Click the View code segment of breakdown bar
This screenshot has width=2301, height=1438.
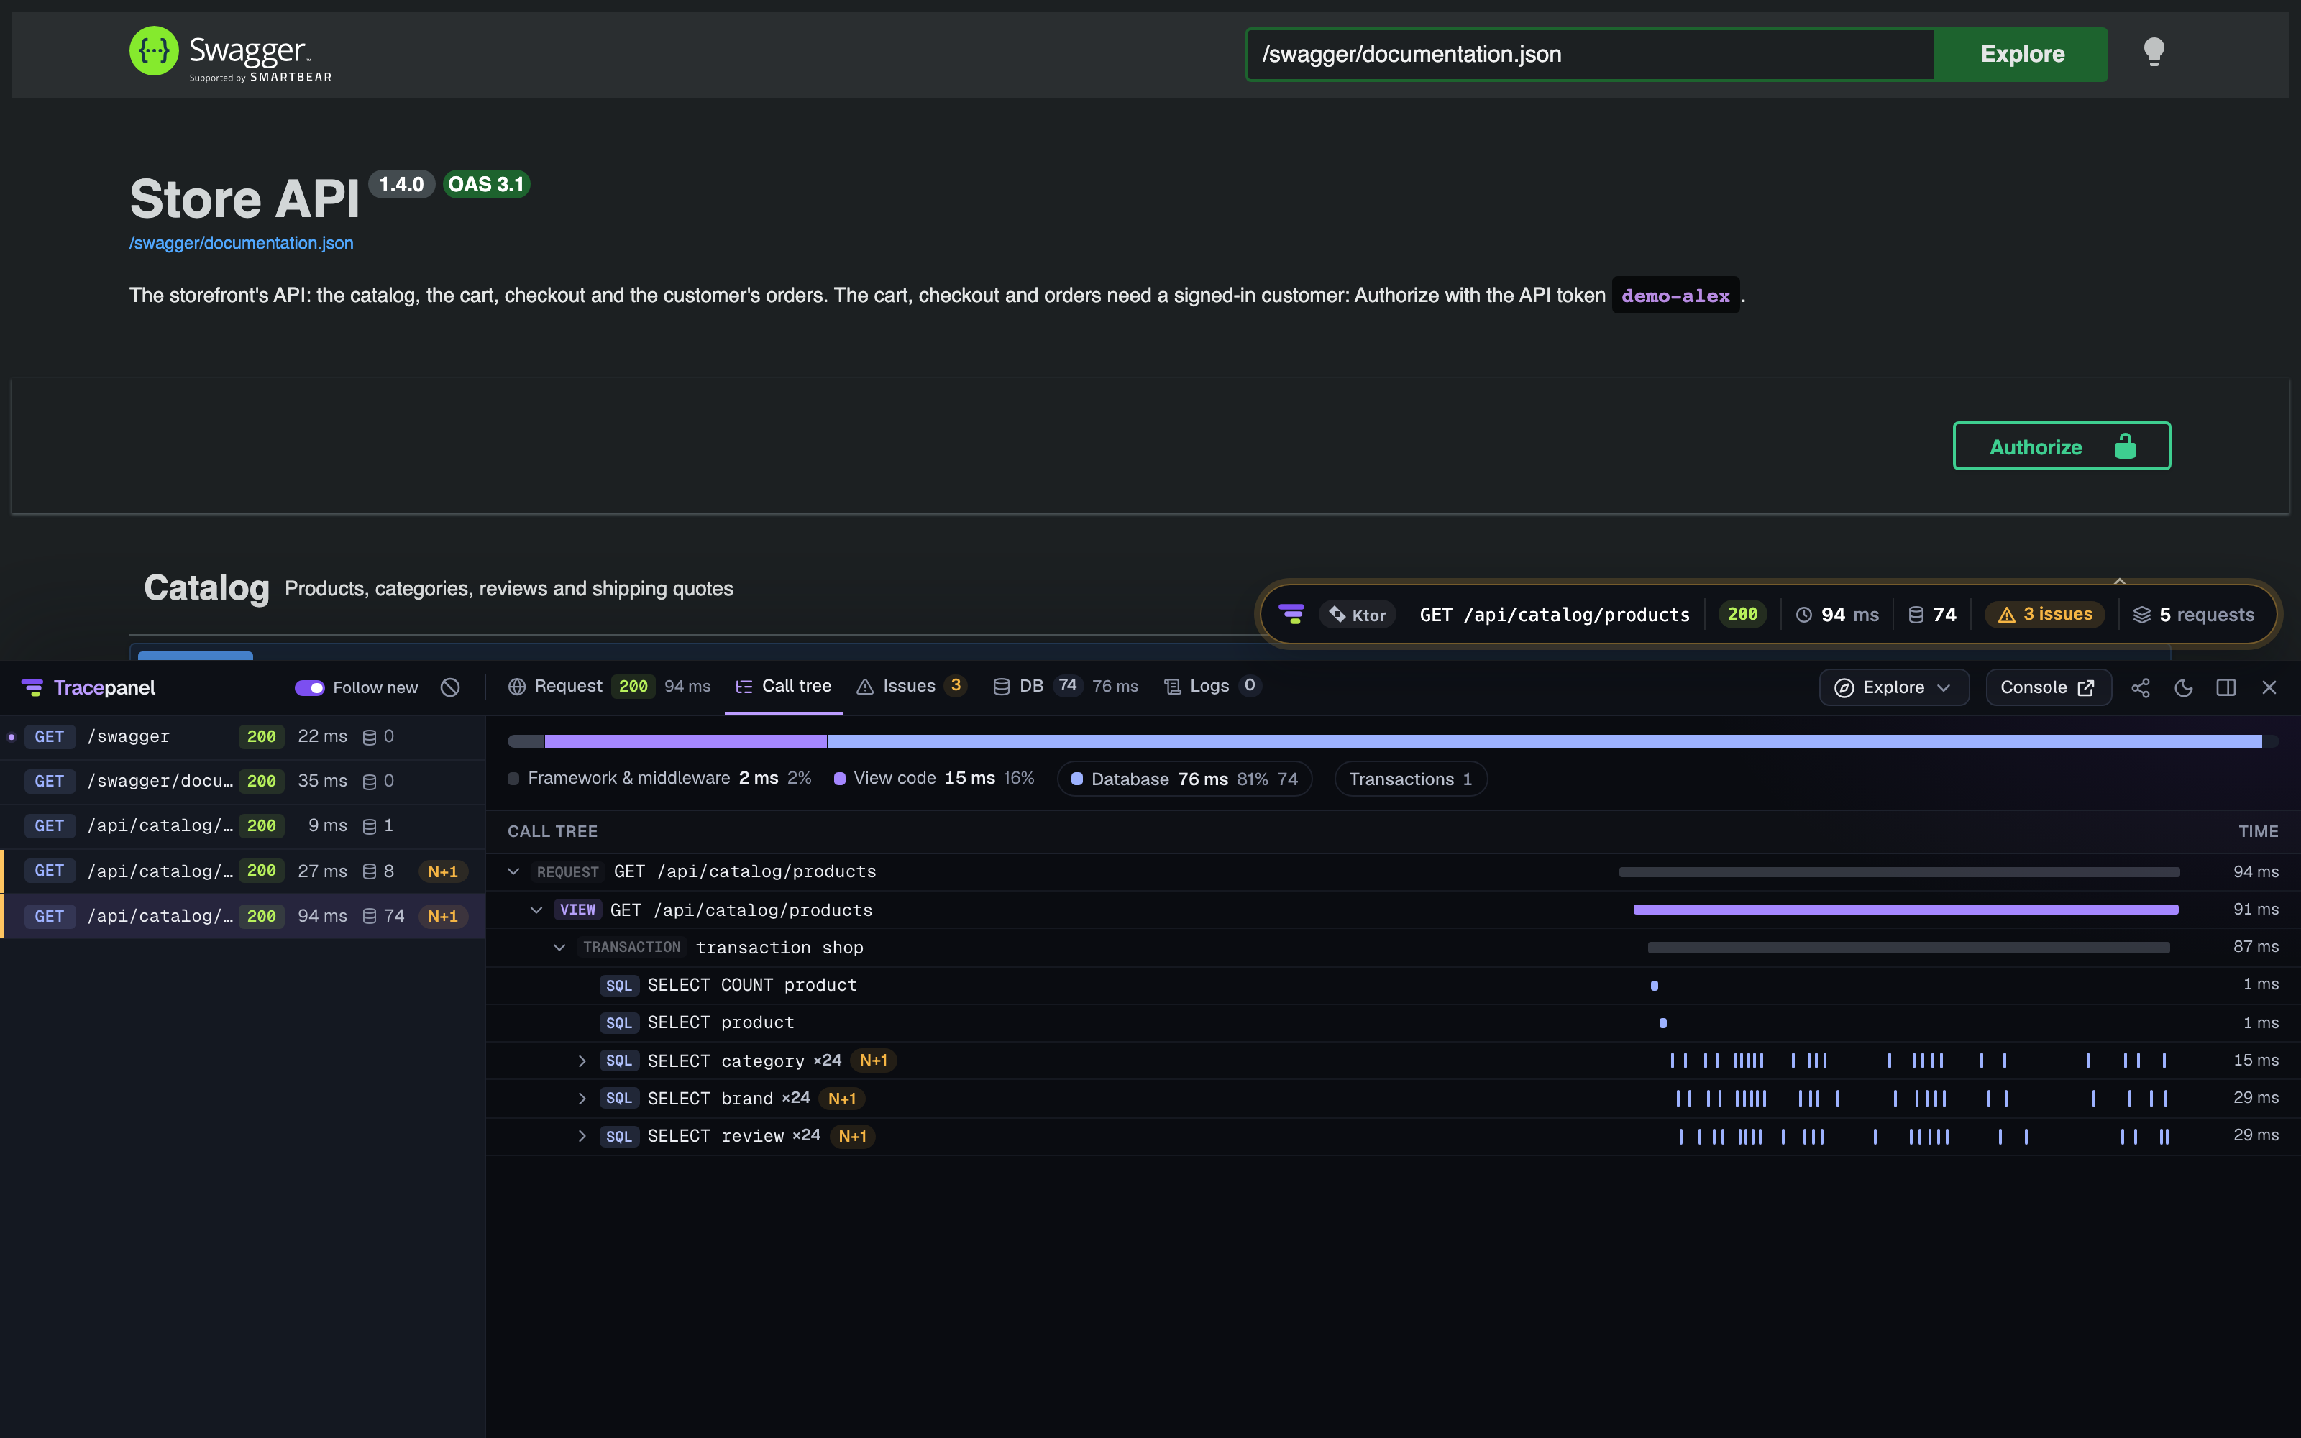685,741
